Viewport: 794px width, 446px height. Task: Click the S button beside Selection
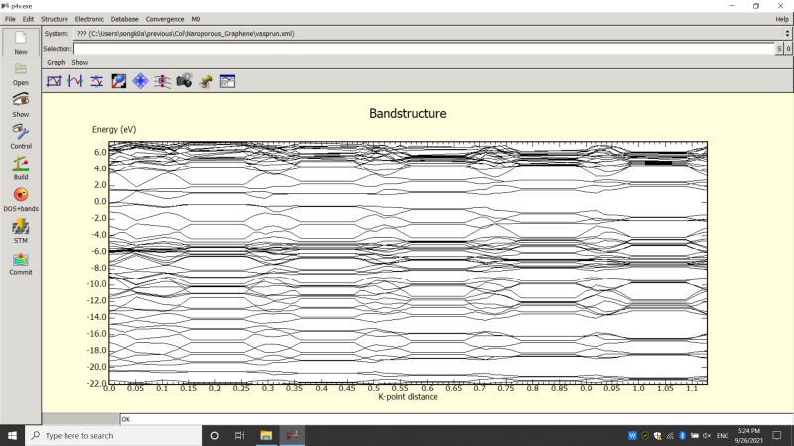(x=779, y=48)
